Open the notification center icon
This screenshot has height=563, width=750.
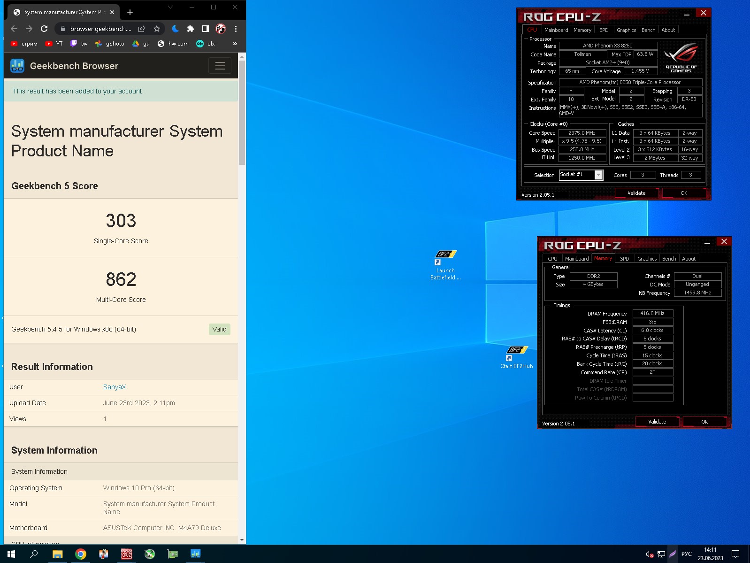pyautogui.click(x=736, y=554)
